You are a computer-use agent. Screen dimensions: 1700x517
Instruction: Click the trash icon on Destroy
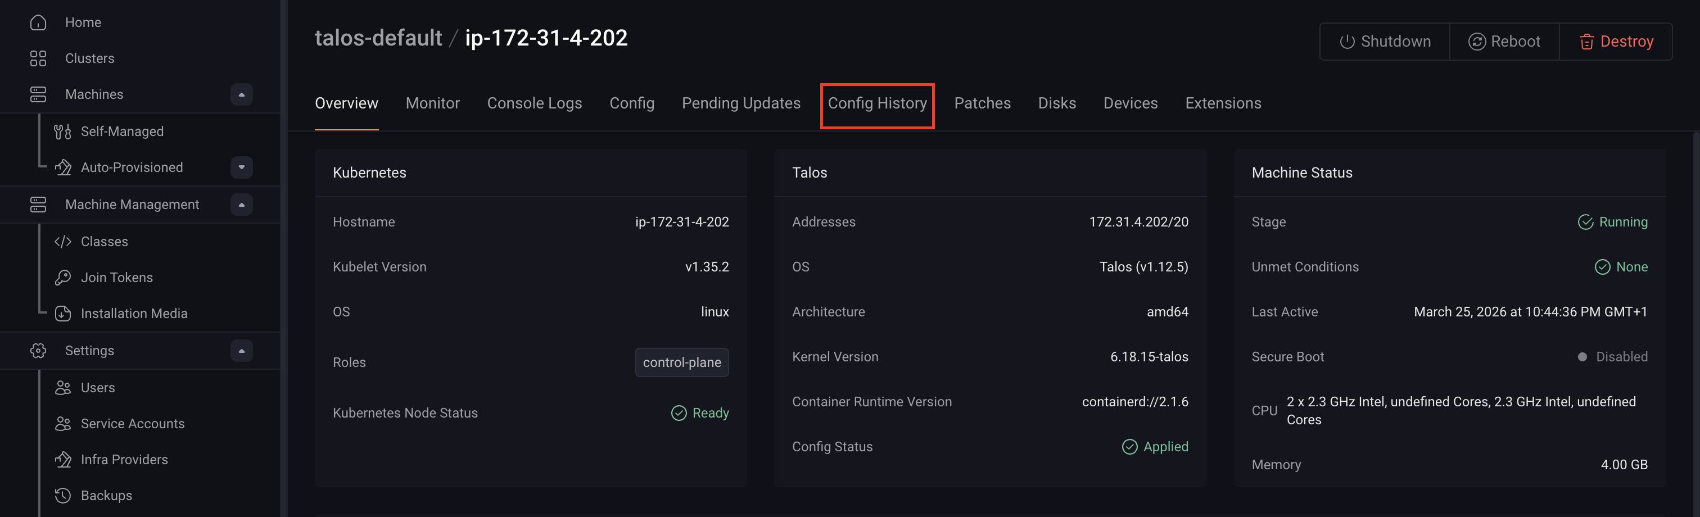[x=1586, y=42]
